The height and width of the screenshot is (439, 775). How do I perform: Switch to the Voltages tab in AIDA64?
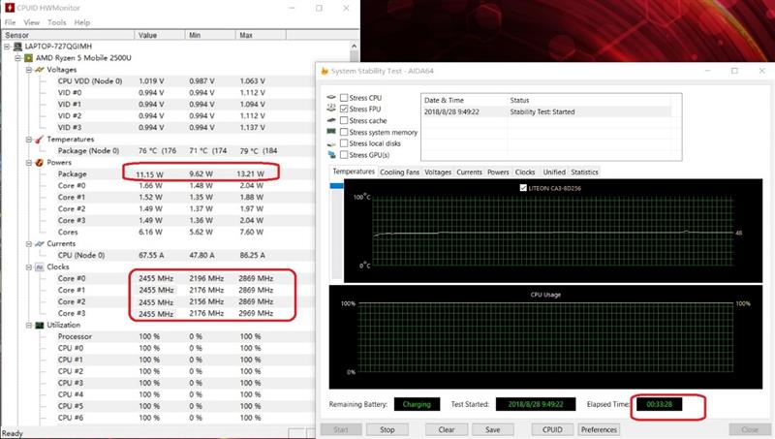(438, 172)
